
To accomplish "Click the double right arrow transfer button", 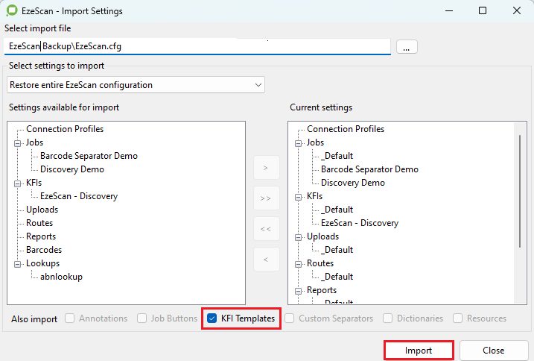I will 266,198.
